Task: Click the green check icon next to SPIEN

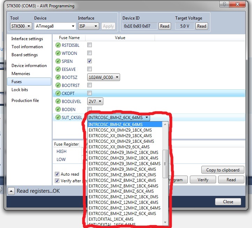Action: tap(58, 61)
